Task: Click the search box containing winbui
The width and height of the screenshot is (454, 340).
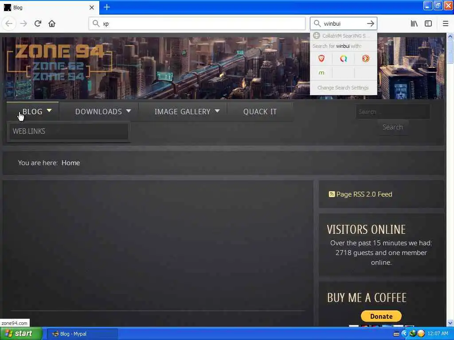Action: [343, 23]
